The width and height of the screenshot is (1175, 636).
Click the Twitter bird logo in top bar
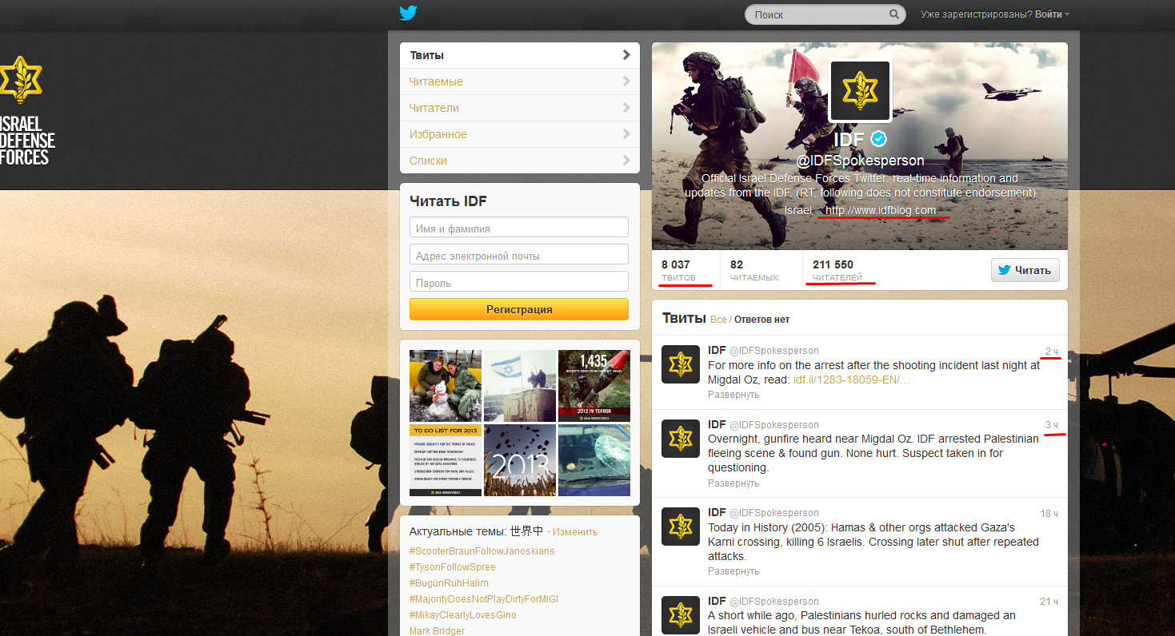click(x=409, y=13)
